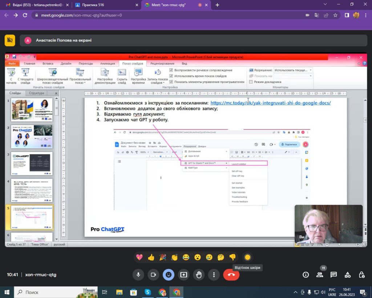Screen dimensions: 372x298
Task: Open more options three-dot menu
Action: point(214,275)
